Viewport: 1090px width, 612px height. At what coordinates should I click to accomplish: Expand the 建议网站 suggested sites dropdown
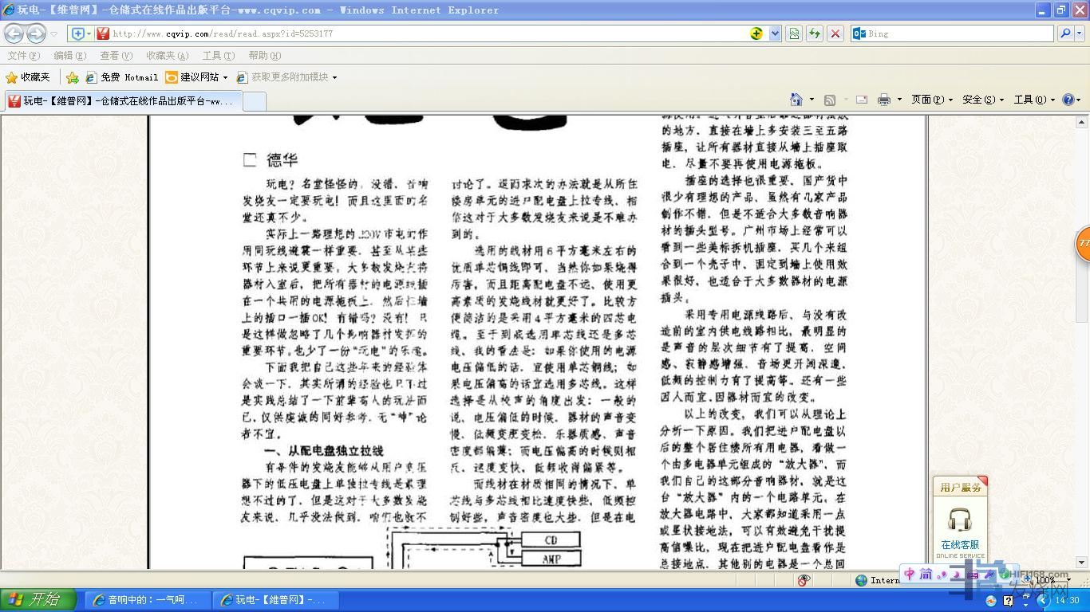click(225, 77)
